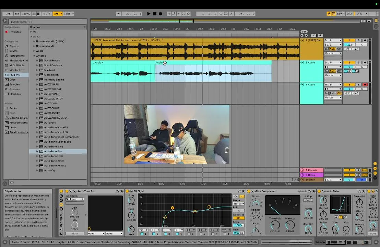380x247 pixels.
Task: Click the webcam video thumbnail
Action: tap(176, 134)
